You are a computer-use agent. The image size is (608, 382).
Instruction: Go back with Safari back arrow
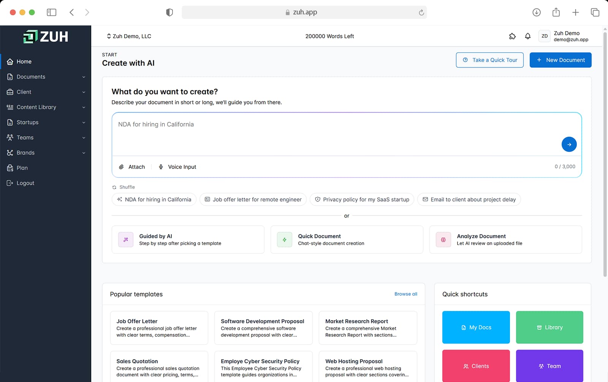coord(72,12)
